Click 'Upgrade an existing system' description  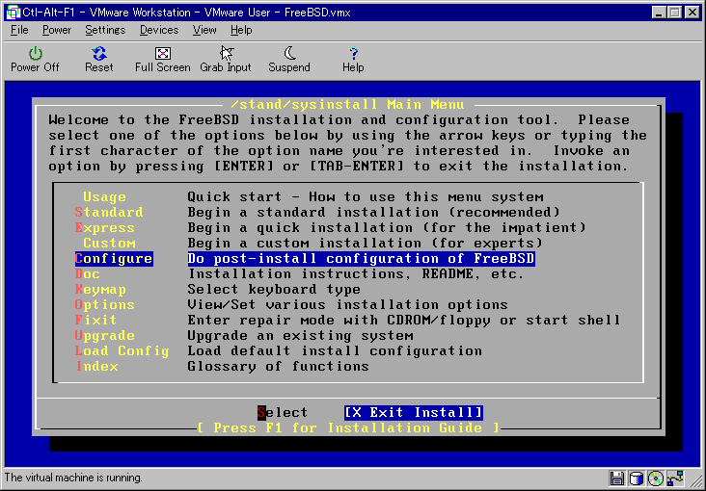(x=300, y=335)
